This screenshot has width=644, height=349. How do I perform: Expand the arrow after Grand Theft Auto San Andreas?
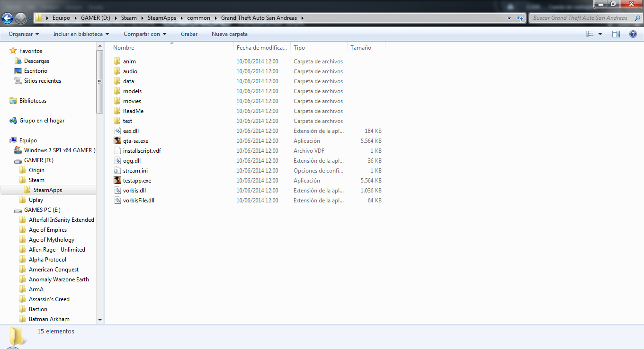pos(302,18)
